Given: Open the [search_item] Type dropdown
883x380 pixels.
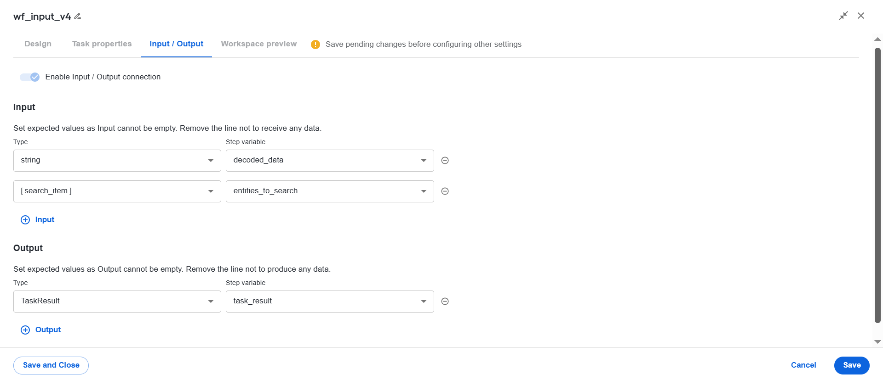Looking at the screenshot, I should tap(117, 191).
